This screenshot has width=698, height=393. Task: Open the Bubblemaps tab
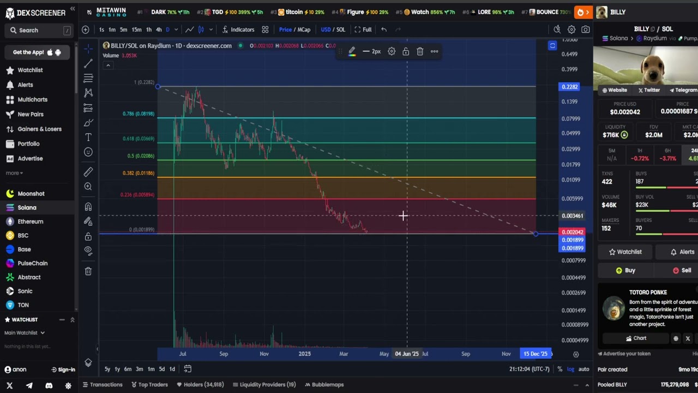click(x=324, y=385)
